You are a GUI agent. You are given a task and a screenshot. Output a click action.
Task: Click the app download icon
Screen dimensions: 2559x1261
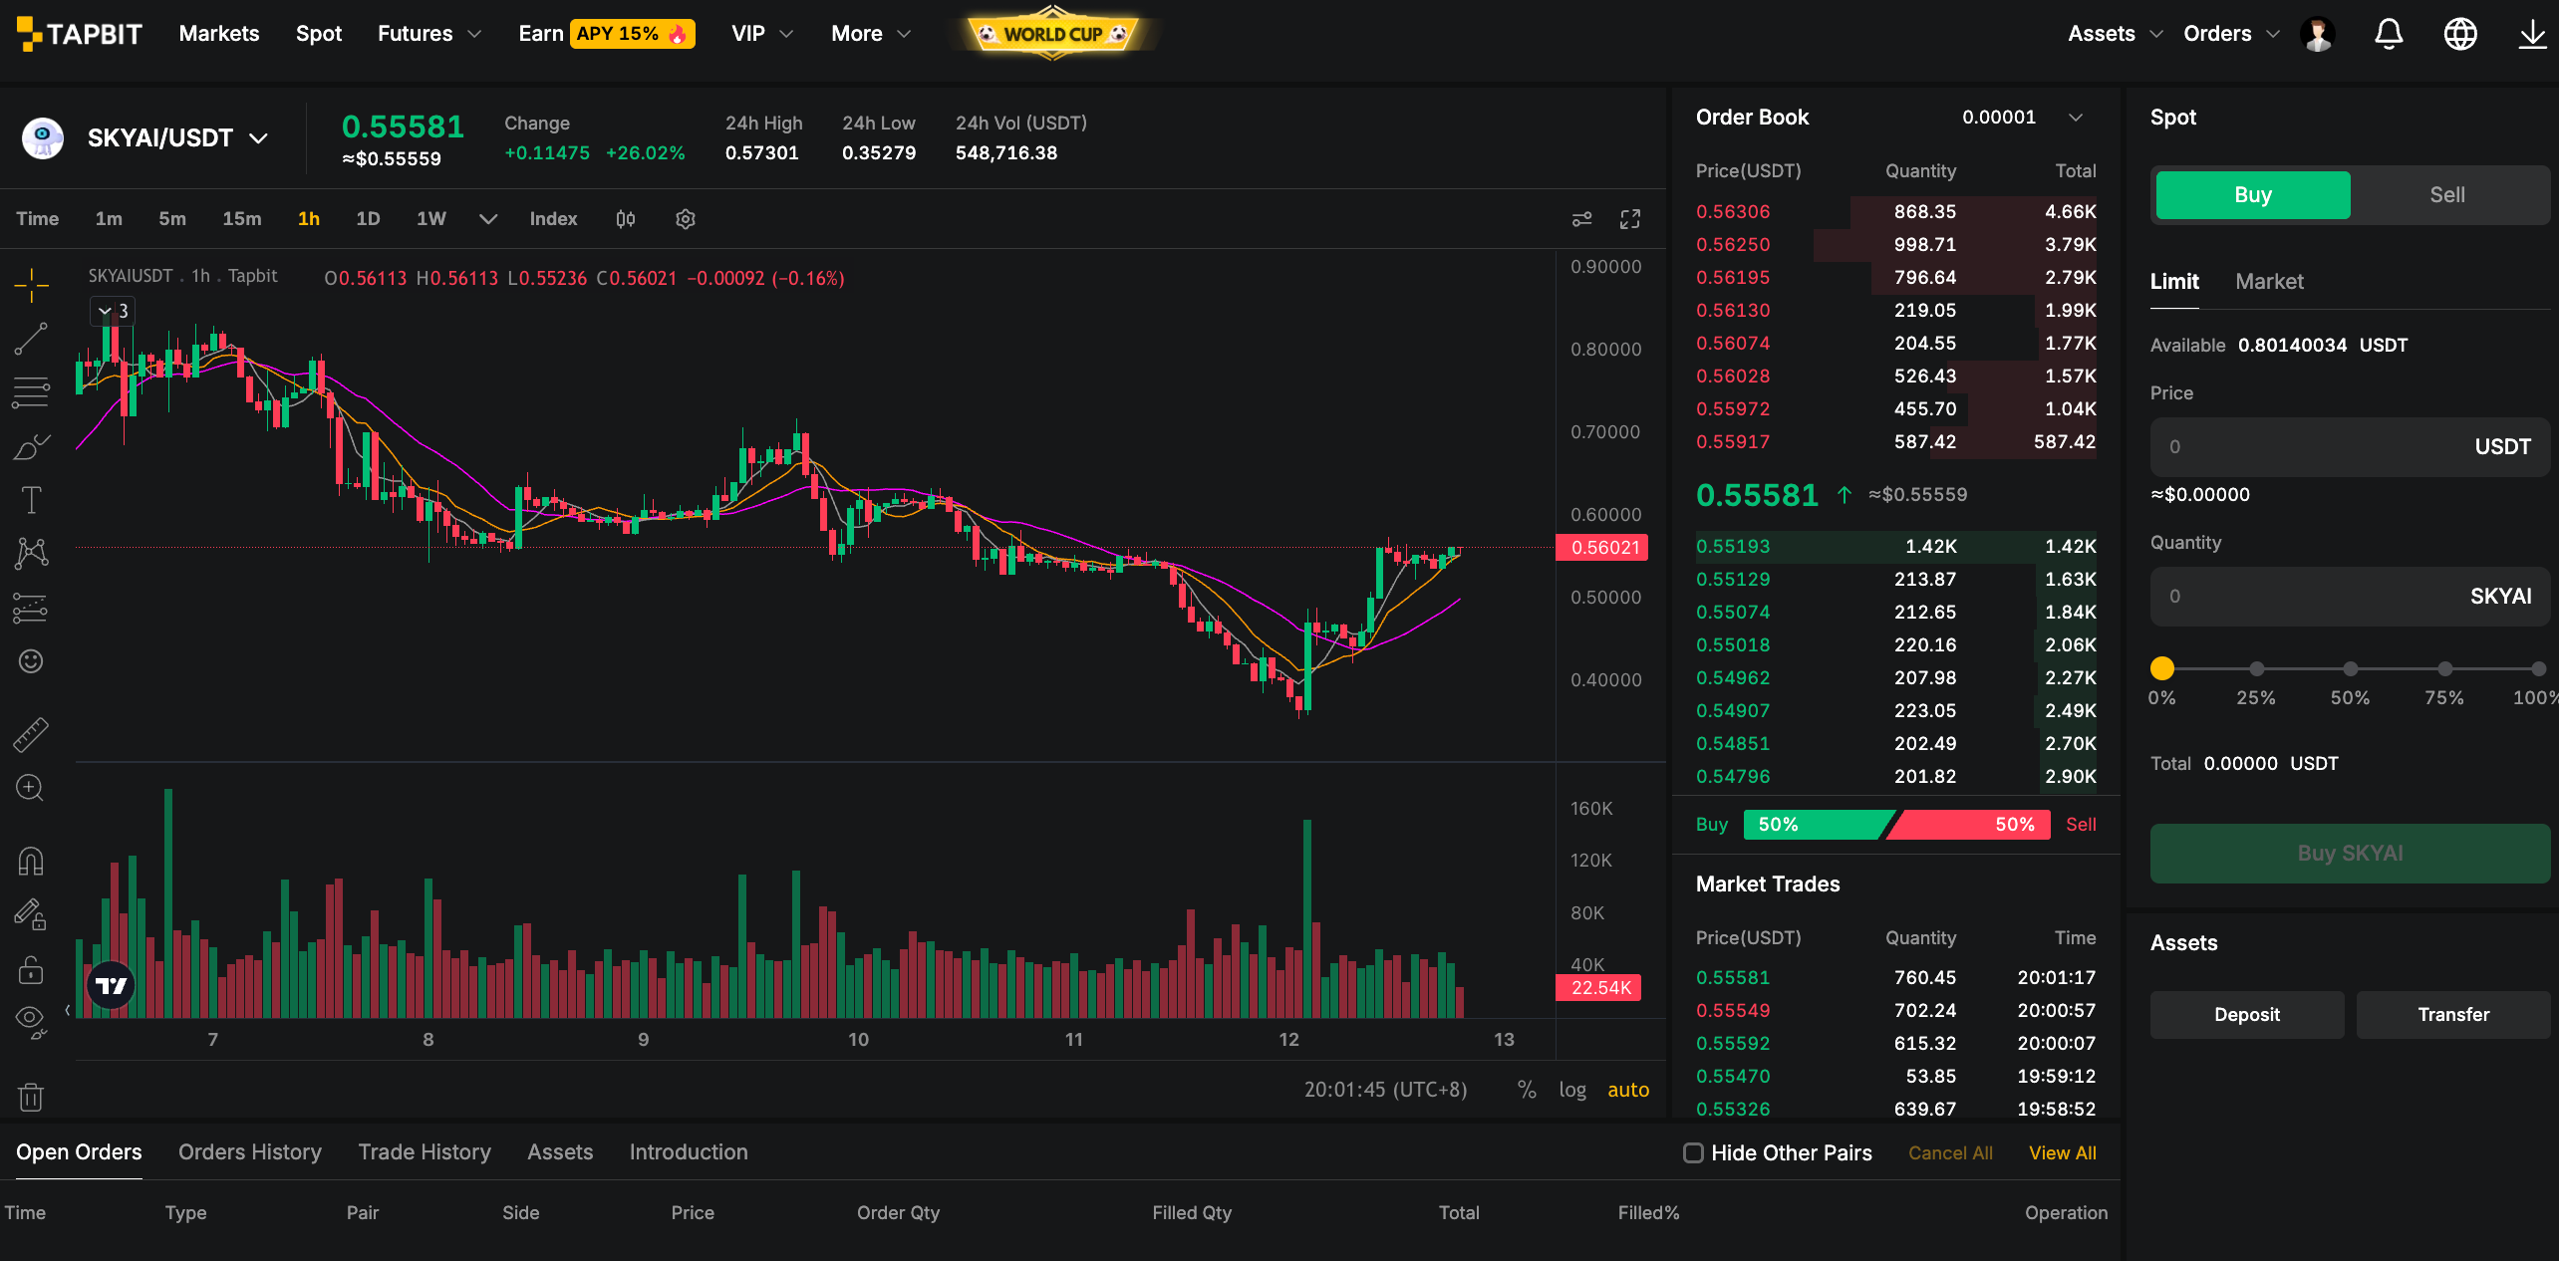(2532, 34)
